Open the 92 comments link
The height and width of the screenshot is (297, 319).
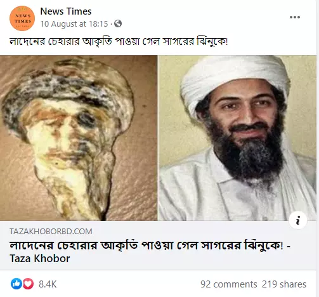tap(229, 284)
